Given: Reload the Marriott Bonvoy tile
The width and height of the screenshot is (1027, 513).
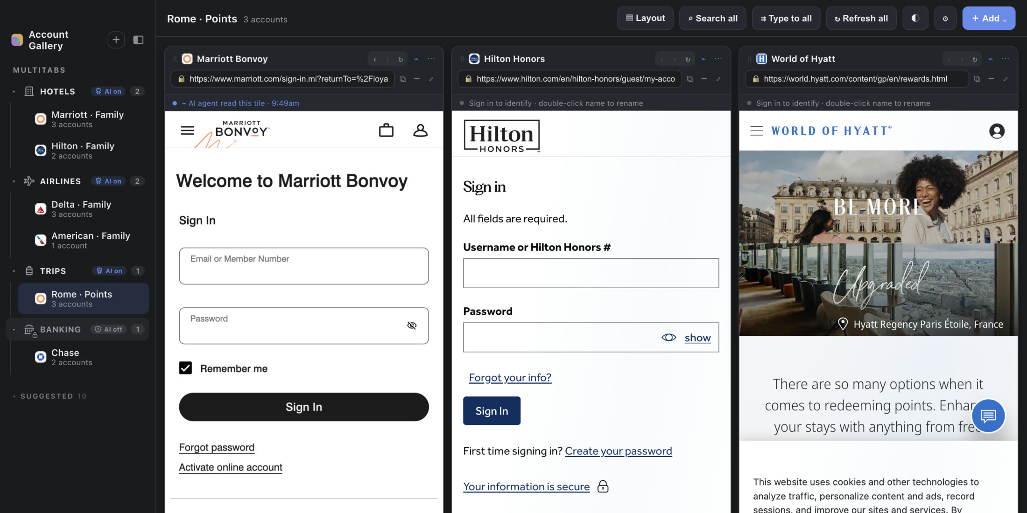Looking at the screenshot, I should click(x=400, y=59).
